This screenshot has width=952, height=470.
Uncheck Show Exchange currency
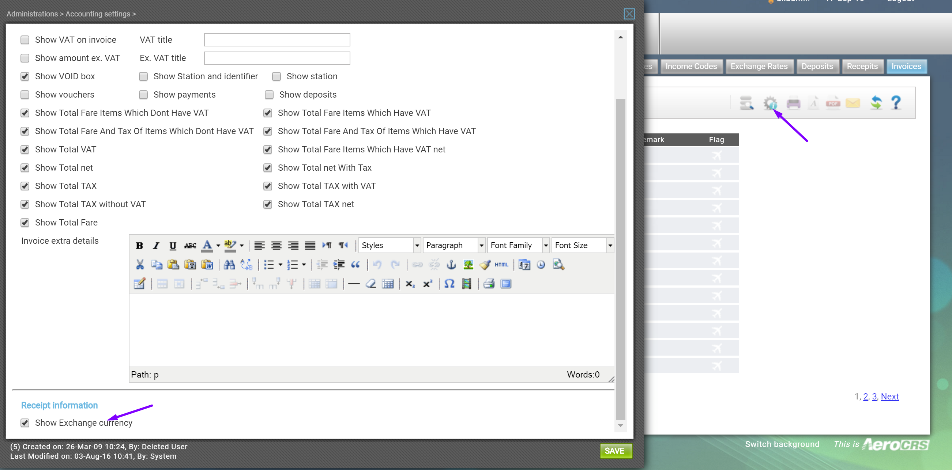point(25,423)
